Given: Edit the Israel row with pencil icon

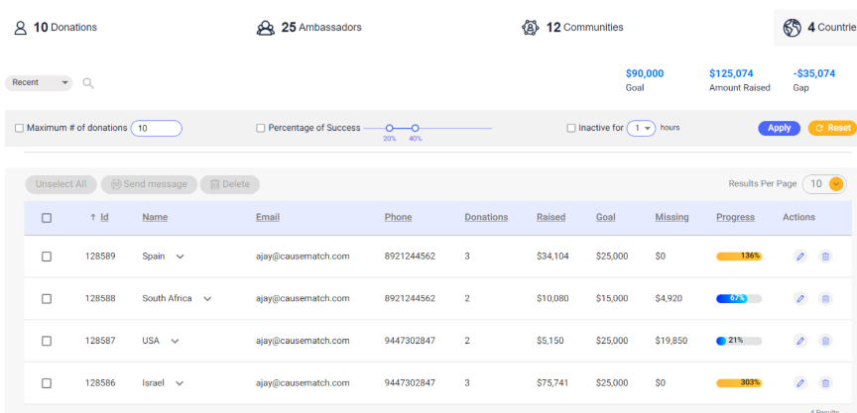Looking at the screenshot, I should (x=800, y=382).
